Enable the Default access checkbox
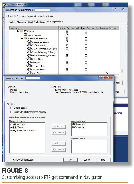The height and width of the screenshot is (184, 134). pos(12,108)
